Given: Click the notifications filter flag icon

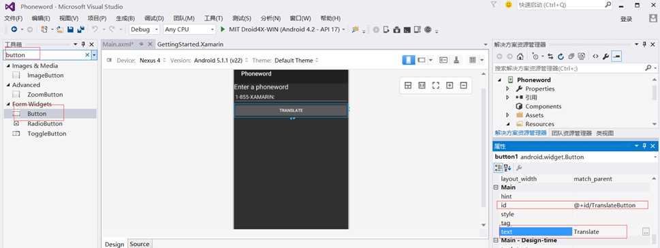Looking at the screenshot, I should pos(494,5).
